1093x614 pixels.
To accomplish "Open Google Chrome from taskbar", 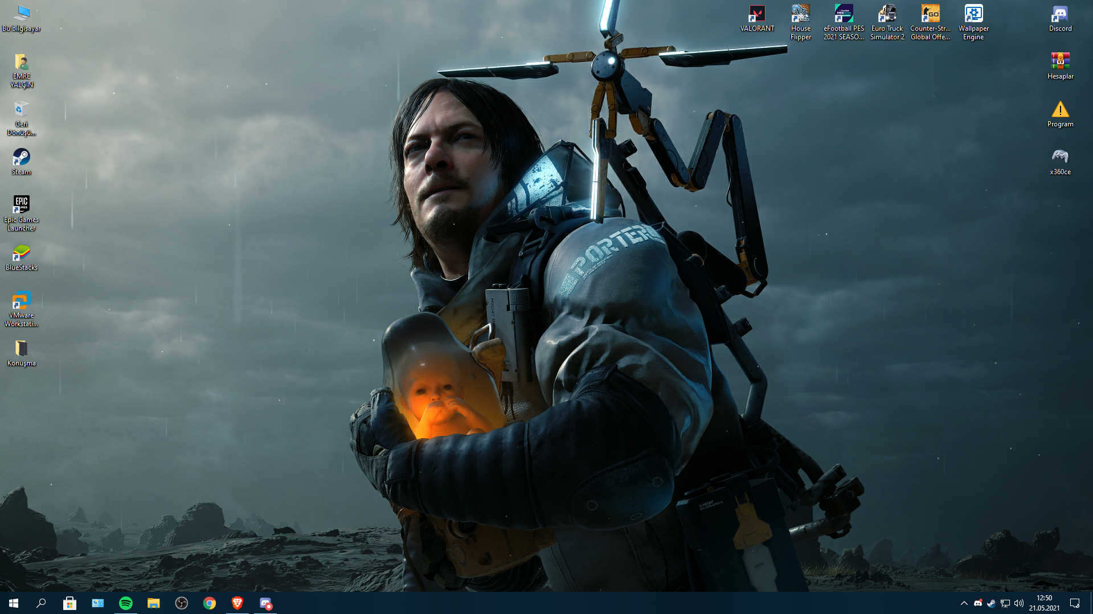I will pos(209,603).
